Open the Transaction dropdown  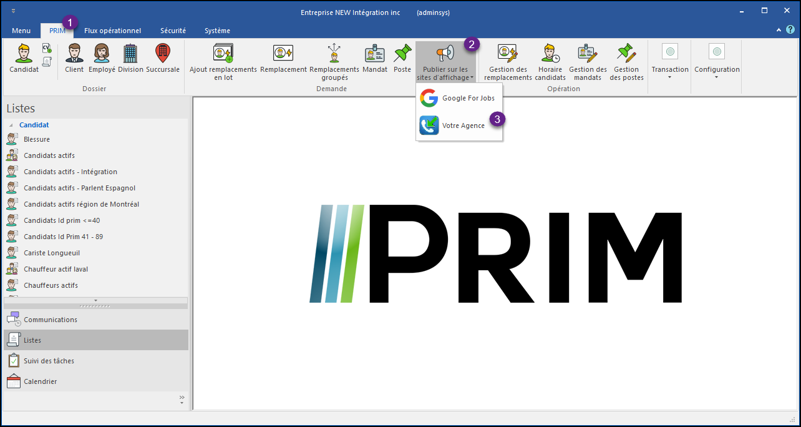click(670, 61)
